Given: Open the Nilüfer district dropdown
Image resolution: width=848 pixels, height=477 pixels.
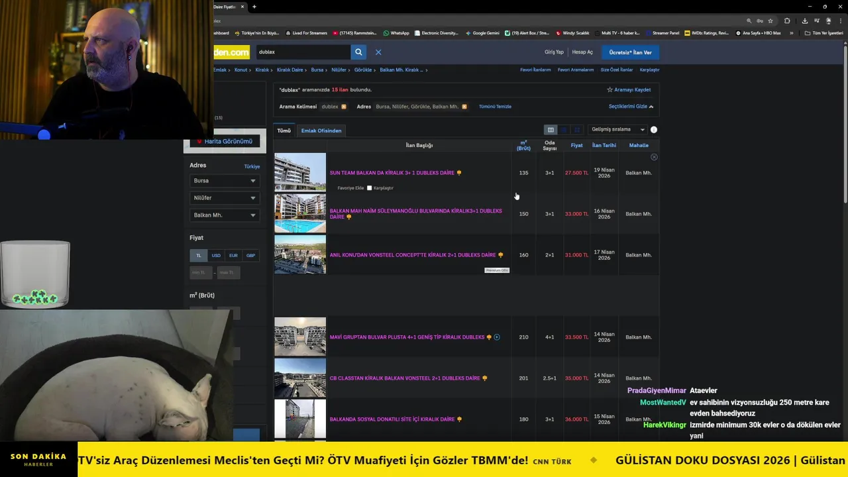Looking at the screenshot, I should point(224,198).
